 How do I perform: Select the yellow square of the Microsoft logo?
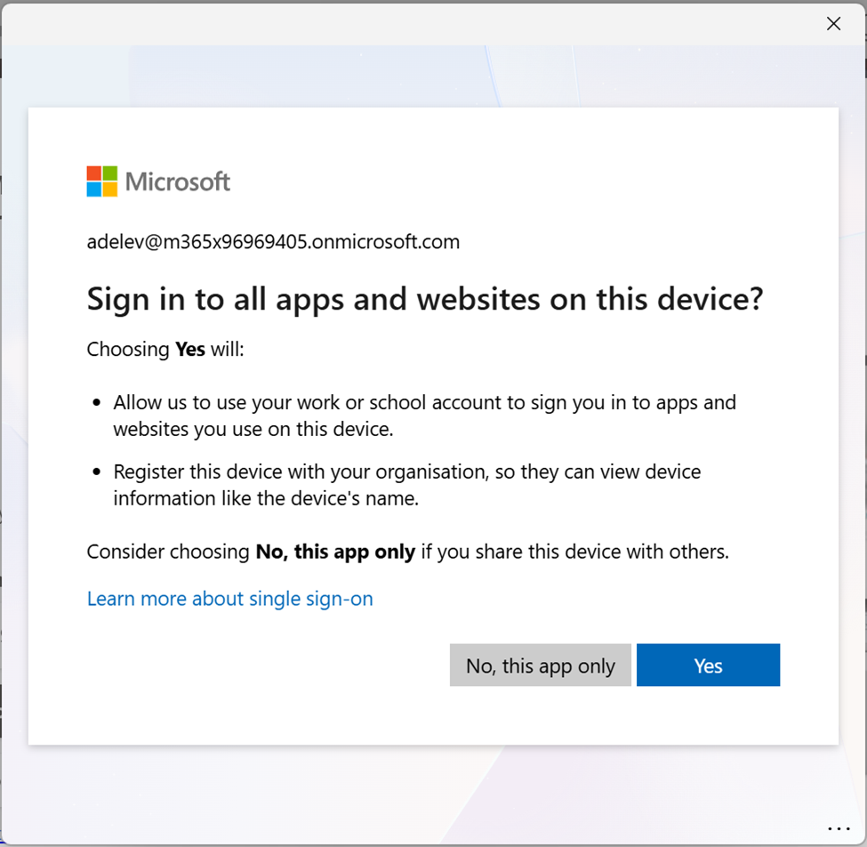click(108, 189)
